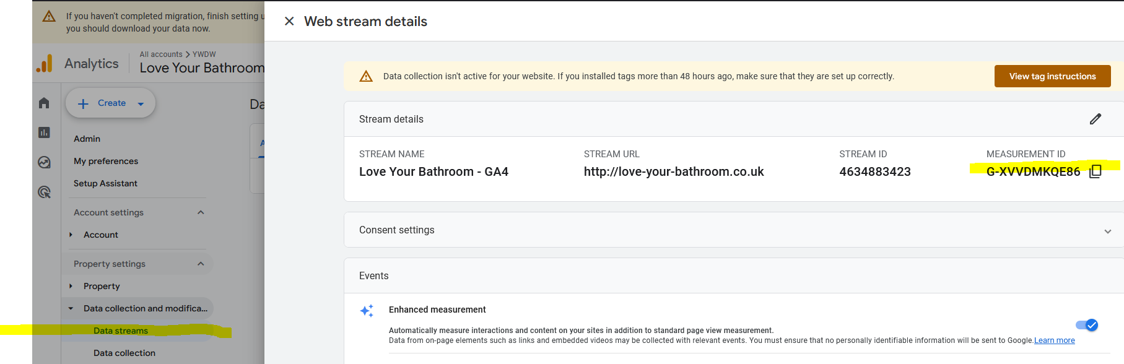Open the Learn more link
Viewport: 1124px width, 364px height.
click(1053, 340)
